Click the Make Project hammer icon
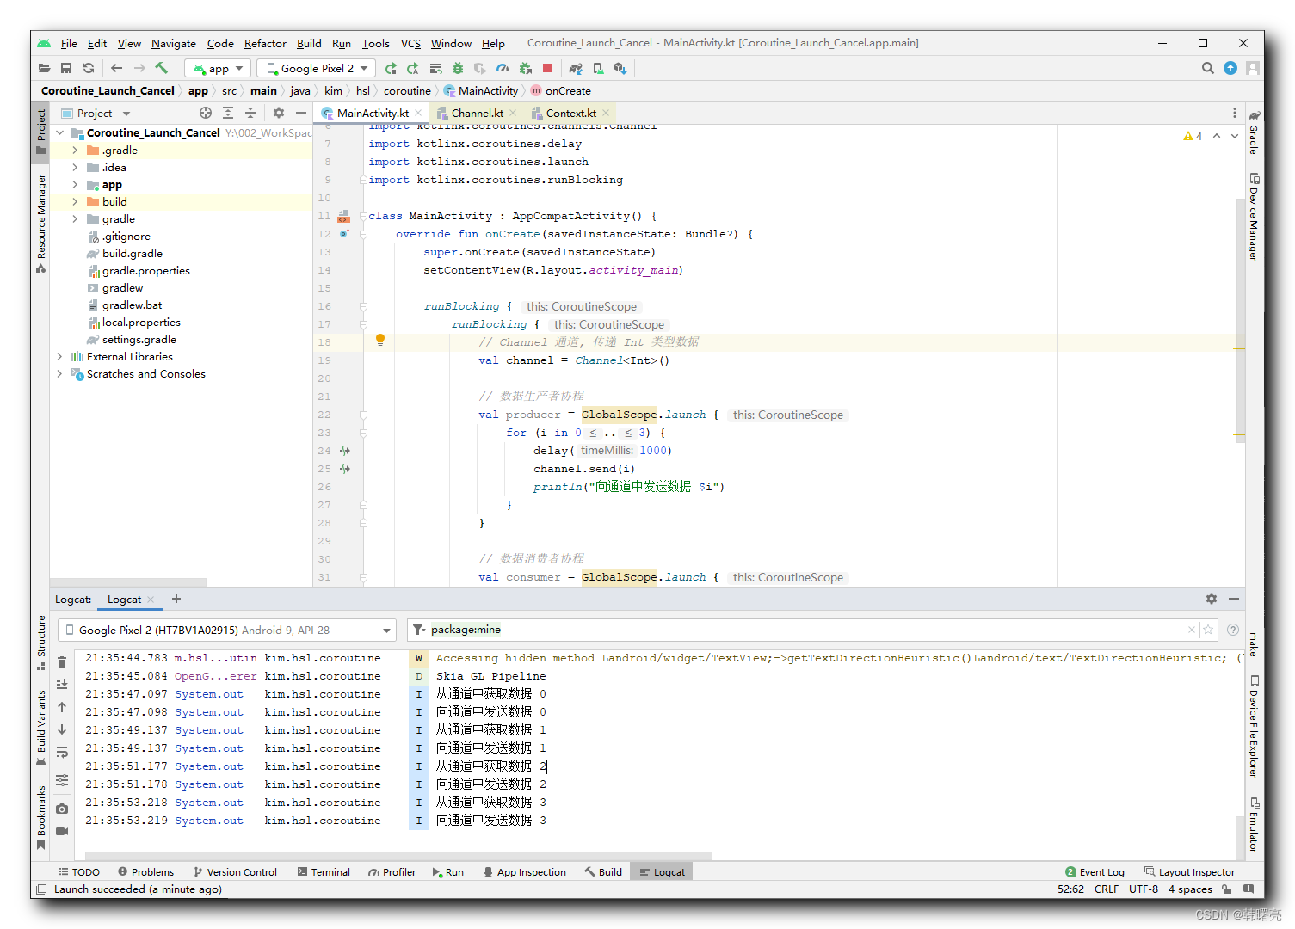Image resolution: width=1295 pixels, height=929 pixels. pos(162,68)
